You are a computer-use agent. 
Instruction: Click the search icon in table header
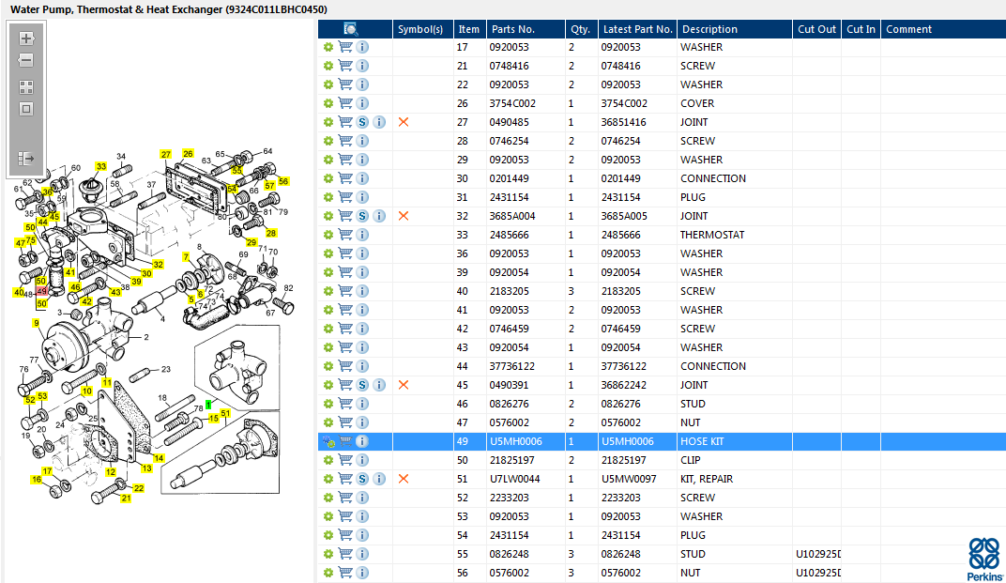pos(350,29)
